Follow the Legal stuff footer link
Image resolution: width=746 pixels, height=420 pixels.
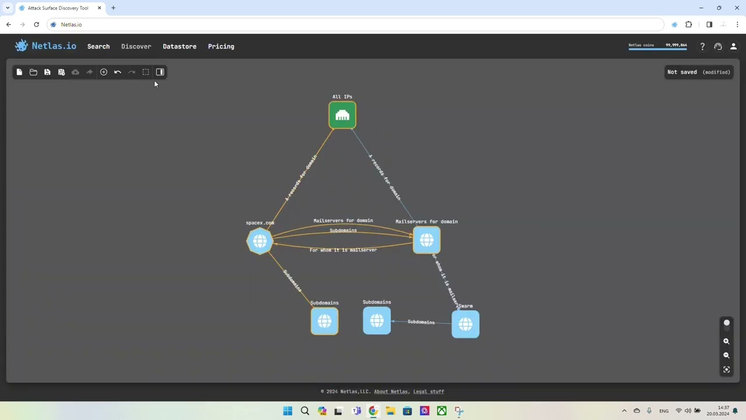428,391
